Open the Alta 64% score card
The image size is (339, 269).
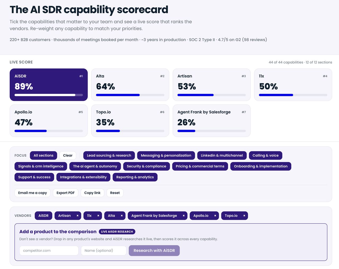(130, 85)
